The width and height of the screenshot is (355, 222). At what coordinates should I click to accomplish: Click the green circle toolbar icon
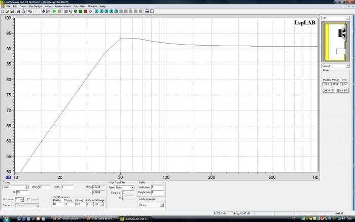(x=76, y=11)
